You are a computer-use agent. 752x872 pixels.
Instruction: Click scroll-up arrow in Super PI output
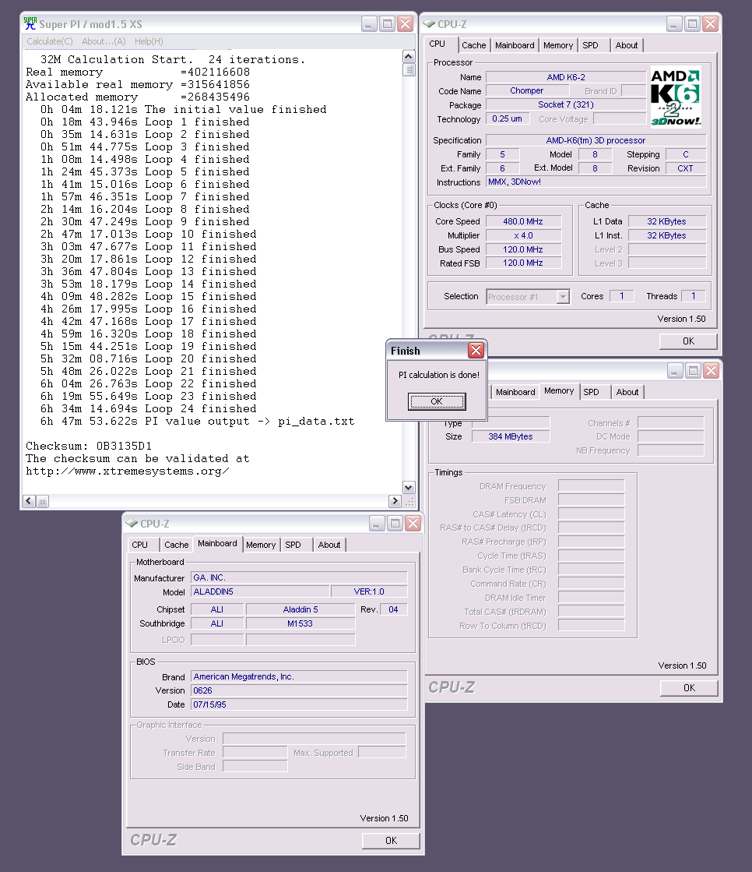click(408, 57)
